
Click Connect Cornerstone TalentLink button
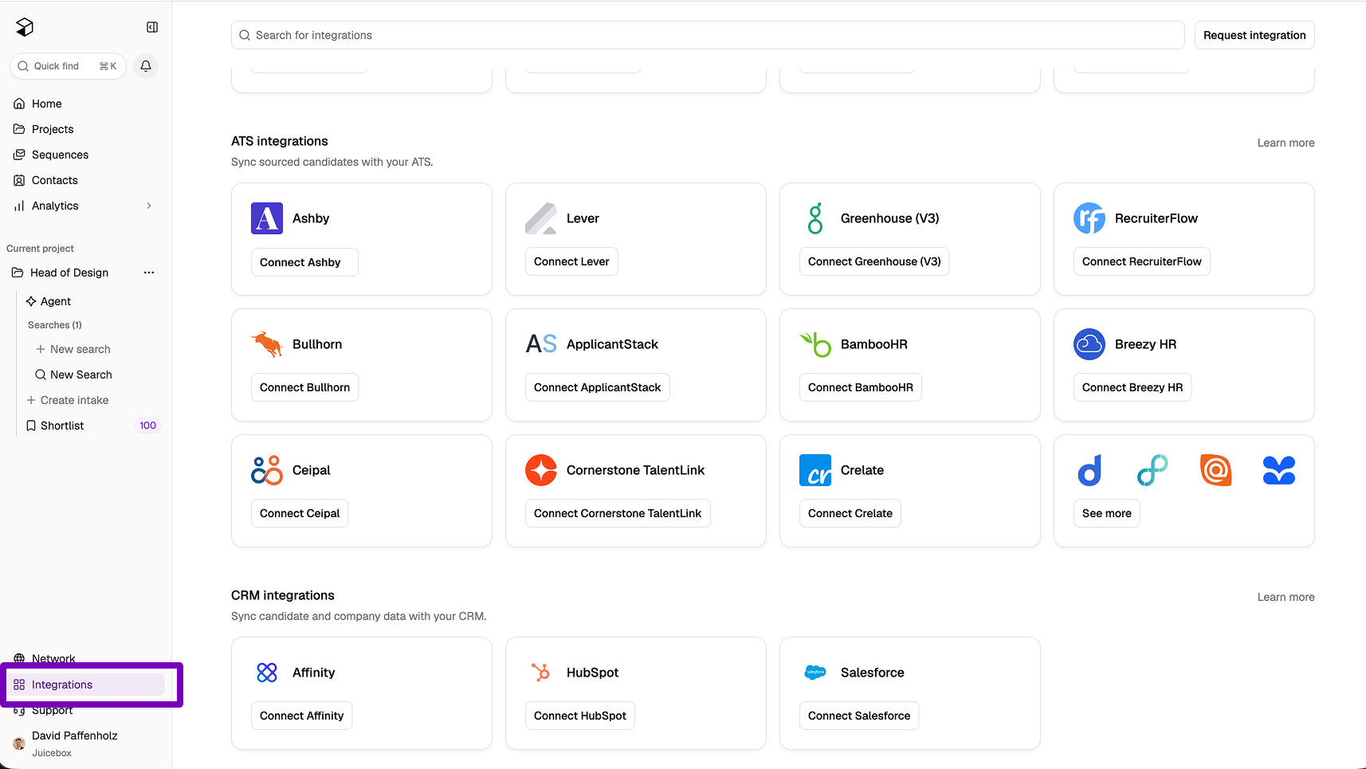tap(618, 513)
